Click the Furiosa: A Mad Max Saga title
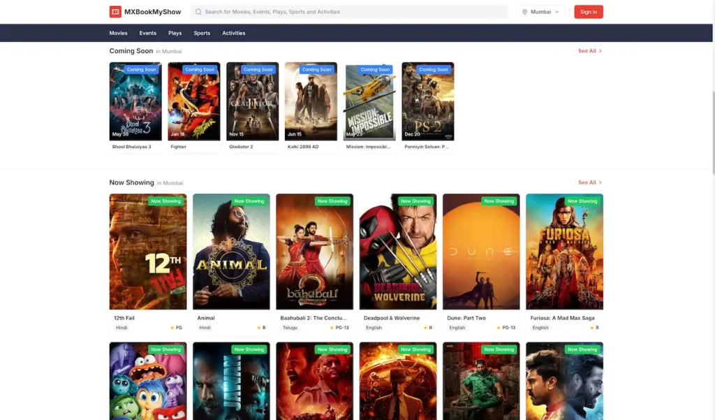The width and height of the screenshot is (715, 420). (x=562, y=318)
